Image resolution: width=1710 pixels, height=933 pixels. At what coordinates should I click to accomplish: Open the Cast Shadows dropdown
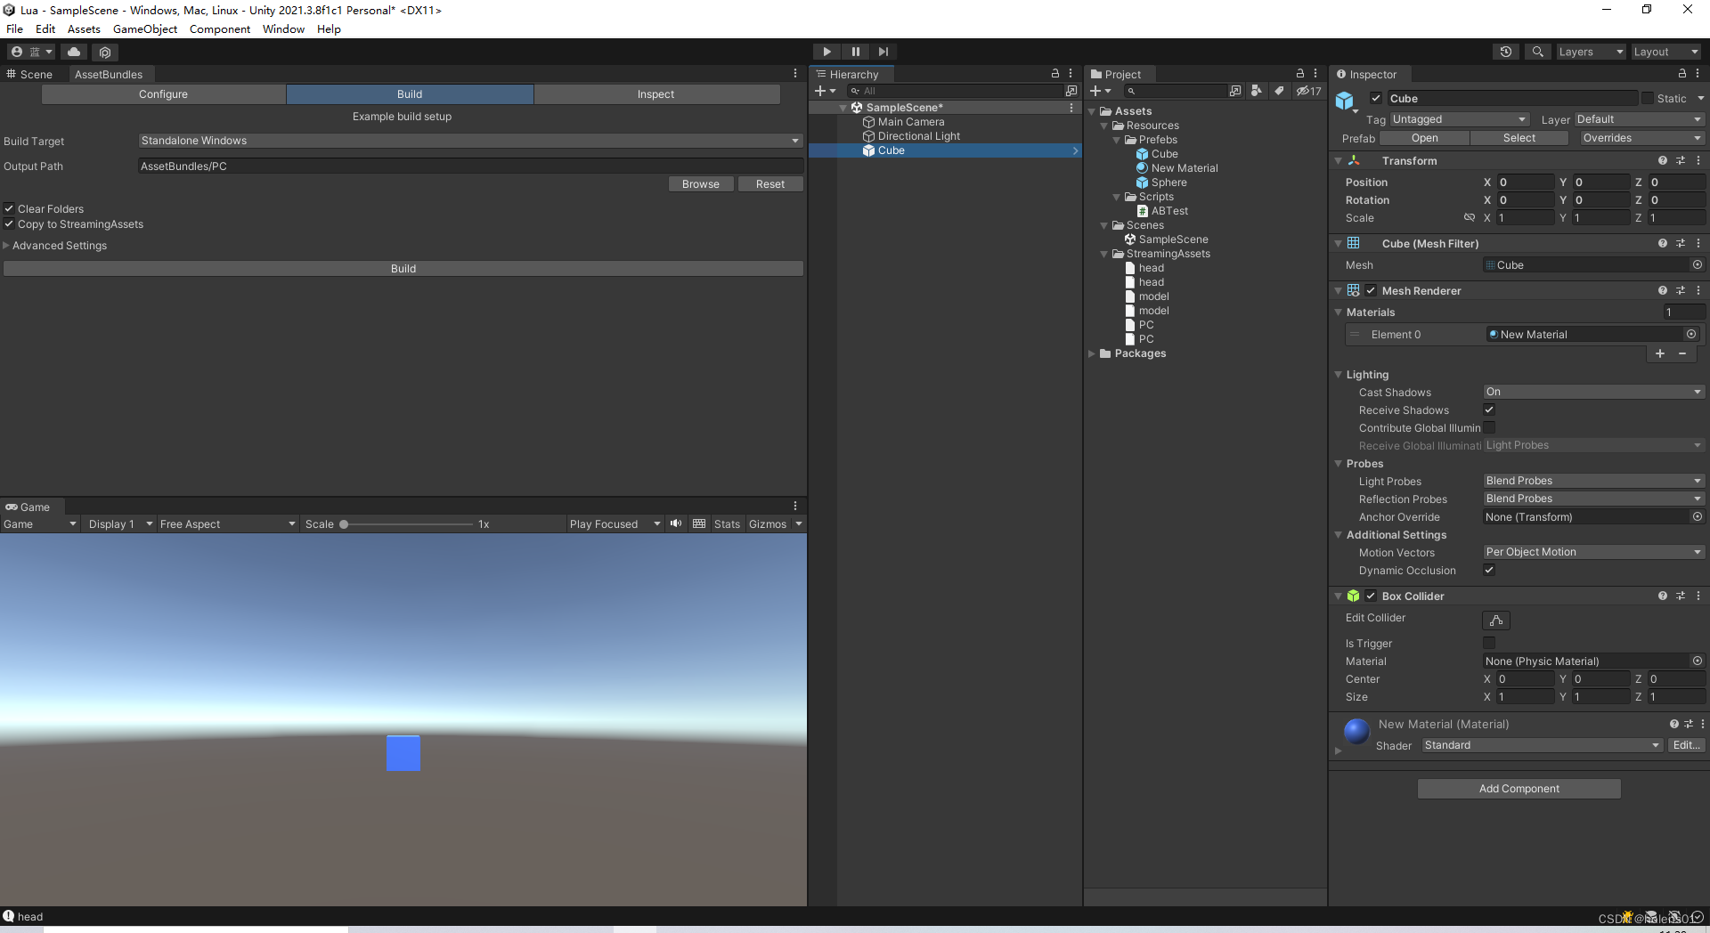[x=1592, y=392]
